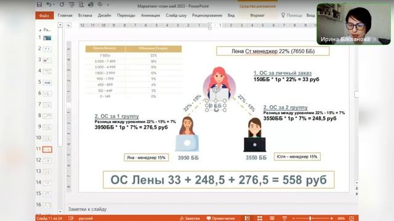Toggle the Заметки notes button in status bar
This screenshot has width=394, height=221.
point(190,219)
